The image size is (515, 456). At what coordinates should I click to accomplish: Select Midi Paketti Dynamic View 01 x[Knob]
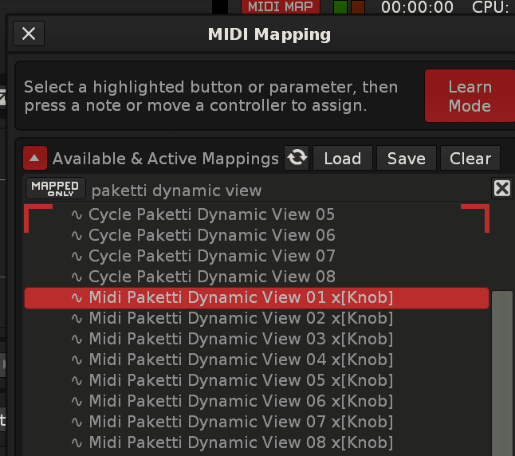tap(241, 297)
